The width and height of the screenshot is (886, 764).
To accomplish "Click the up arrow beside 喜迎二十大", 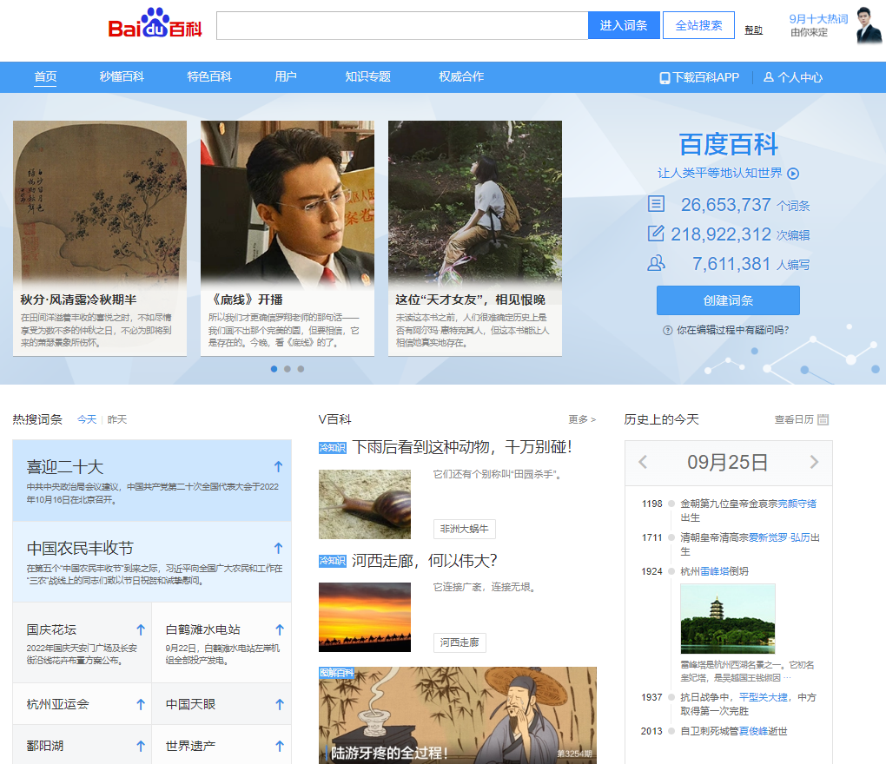I will coord(278,466).
